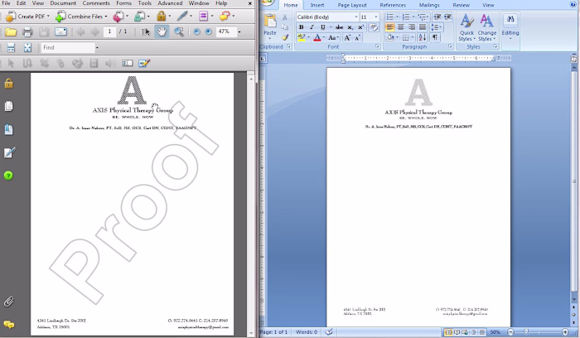Image resolution: width=580 pixels, height=338 pixels.
Task: Apply the red font color in Word
Action: 317,37
